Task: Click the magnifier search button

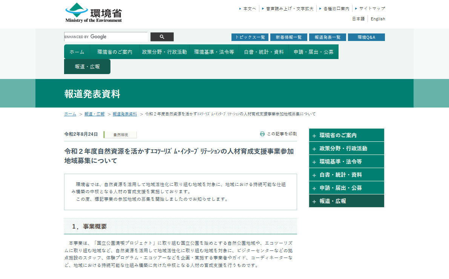Action: 162,37
